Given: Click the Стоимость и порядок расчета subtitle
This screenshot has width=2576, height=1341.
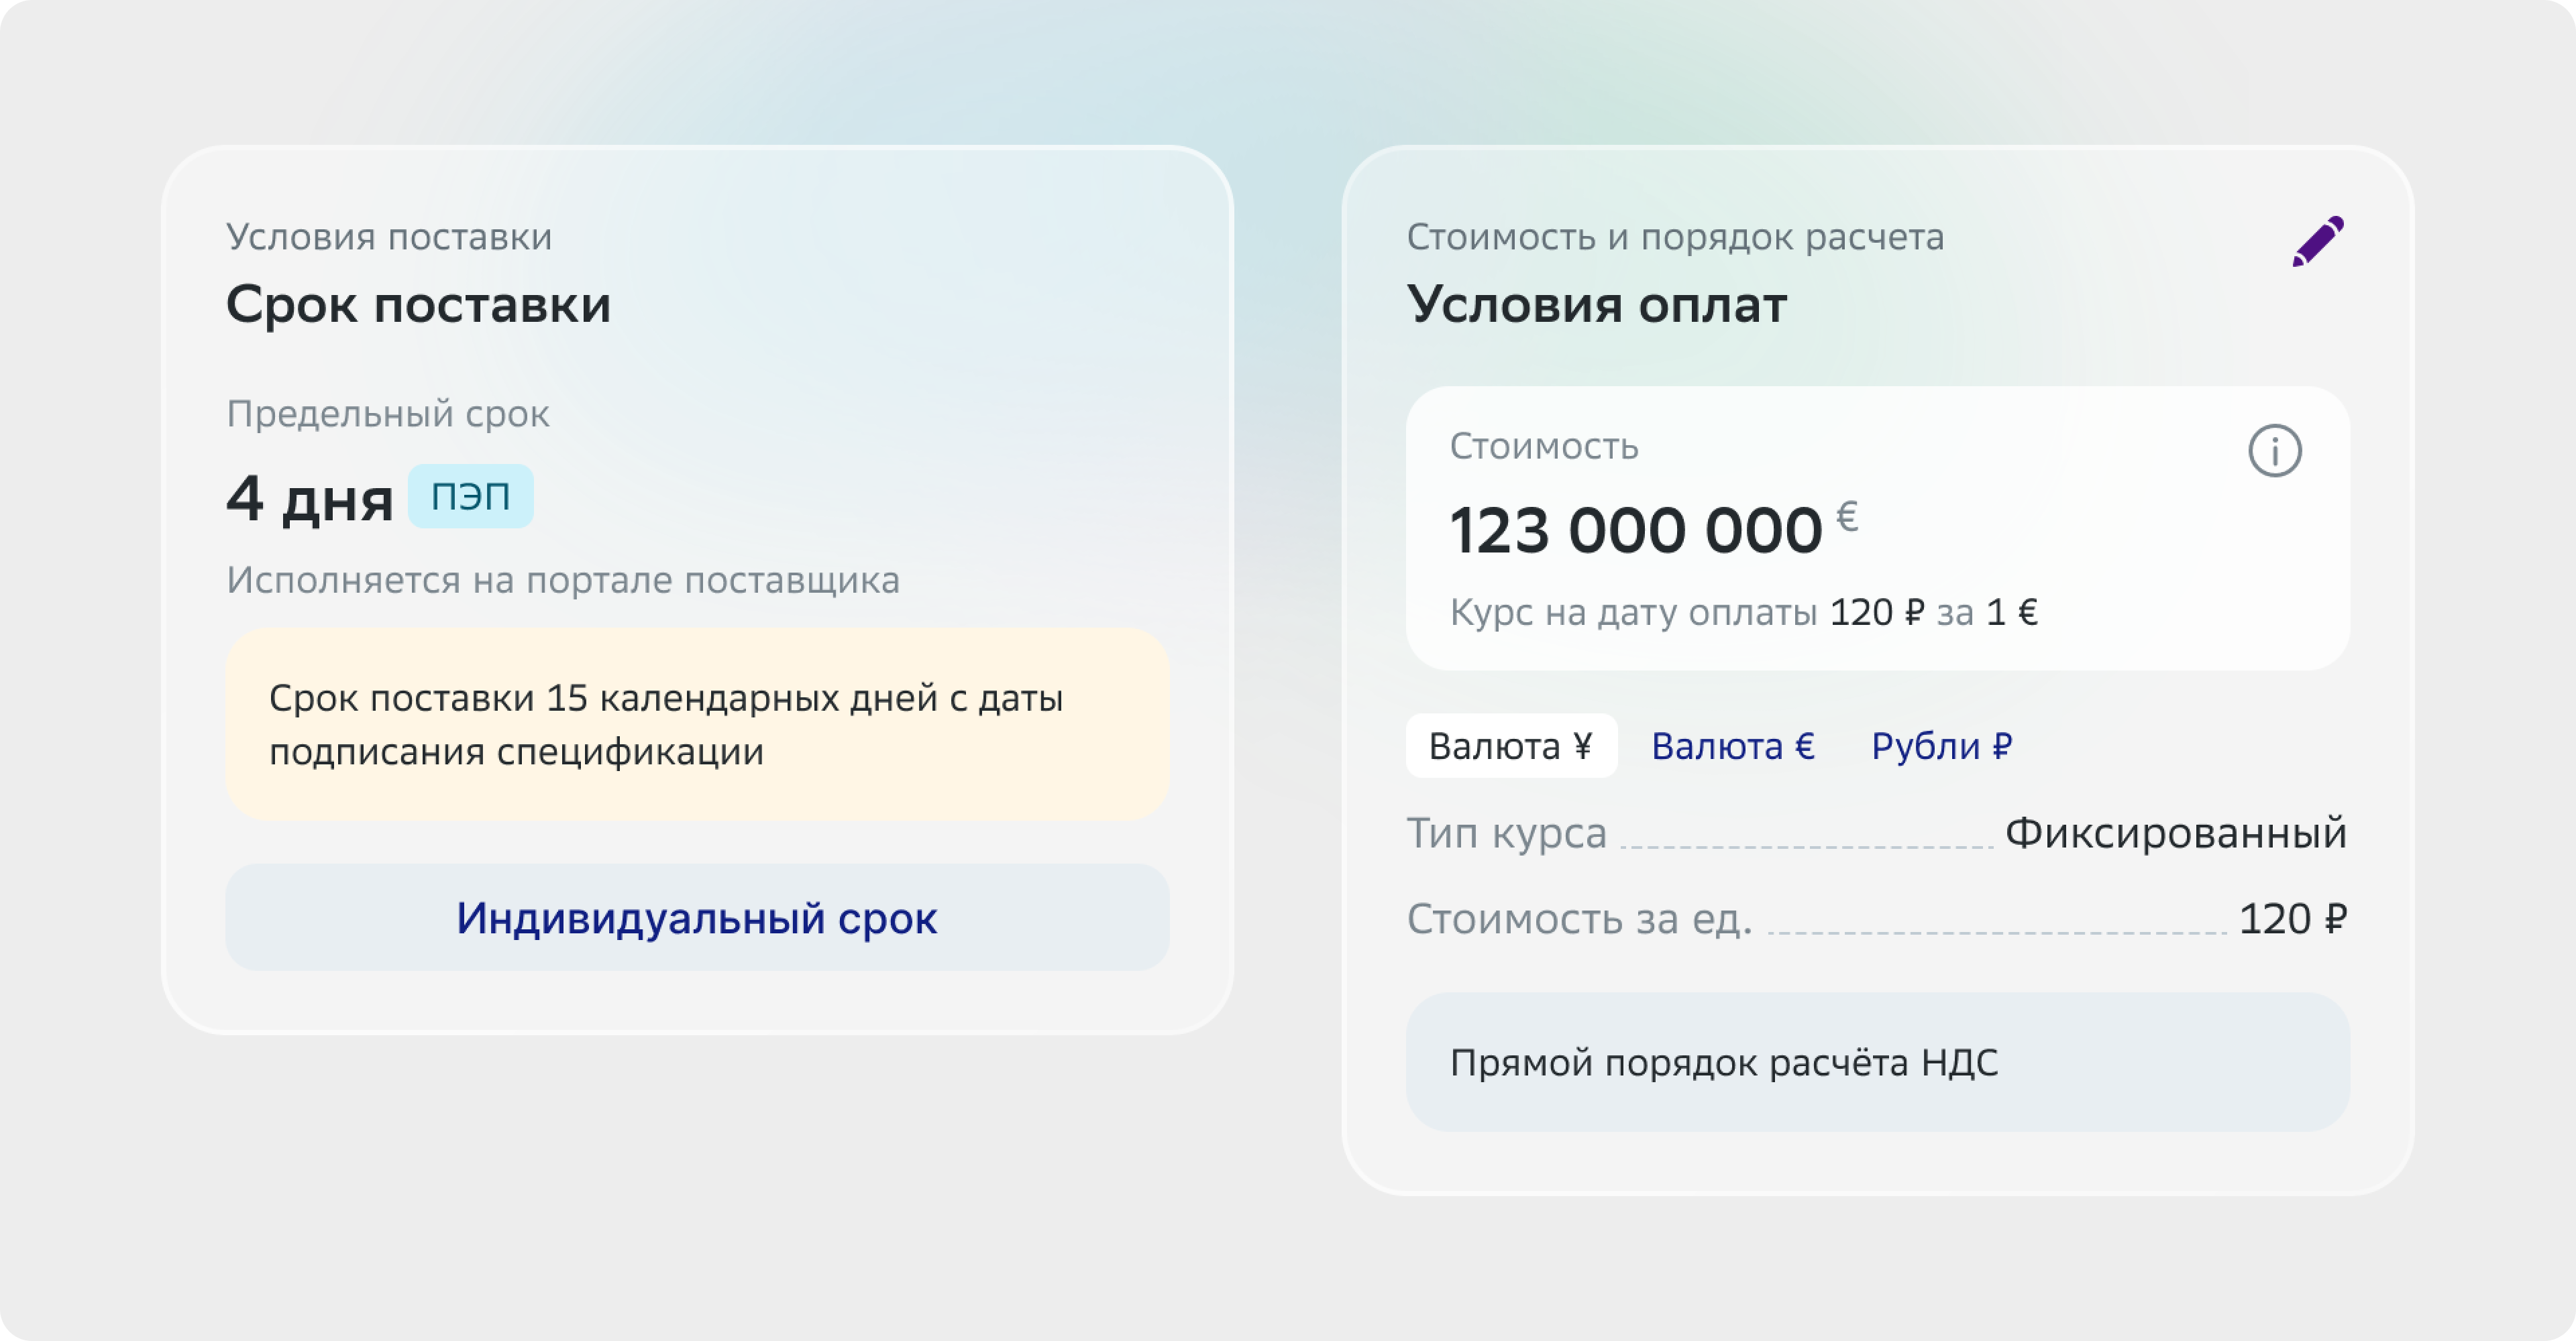Looking at the screenshot, I should (1675, 237).
